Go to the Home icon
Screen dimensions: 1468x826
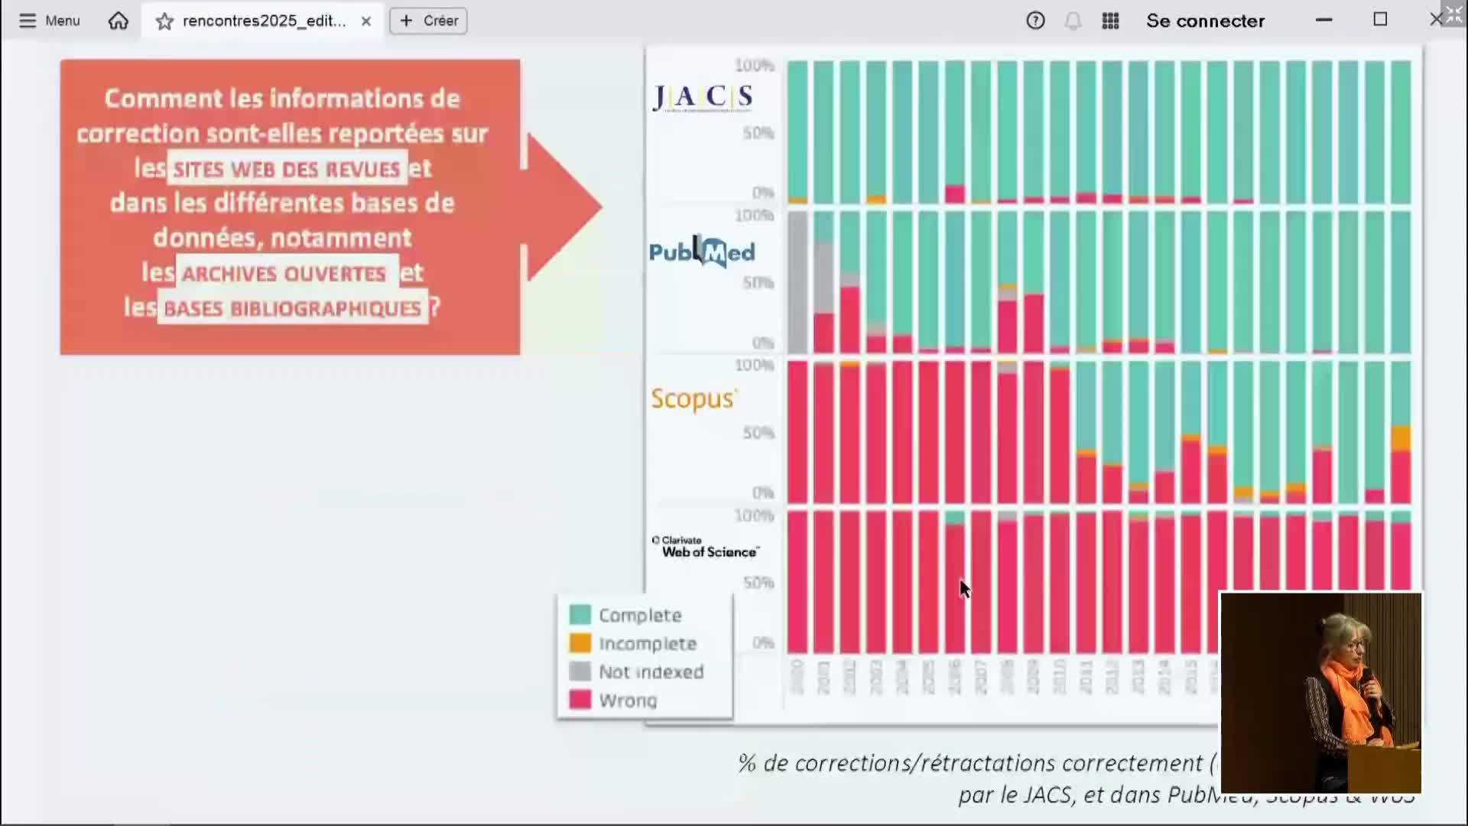[x=119, y=21]
